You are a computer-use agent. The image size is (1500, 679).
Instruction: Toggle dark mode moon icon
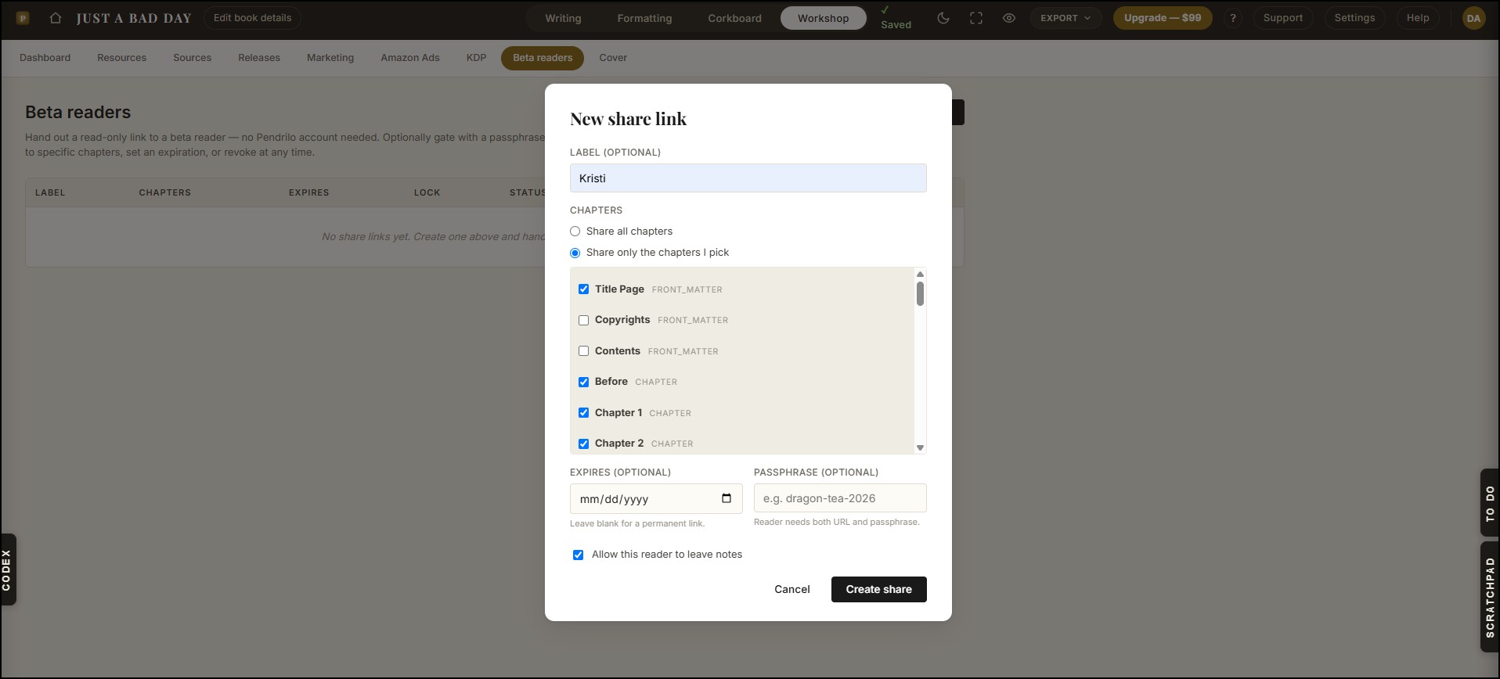tap(943, 18)
